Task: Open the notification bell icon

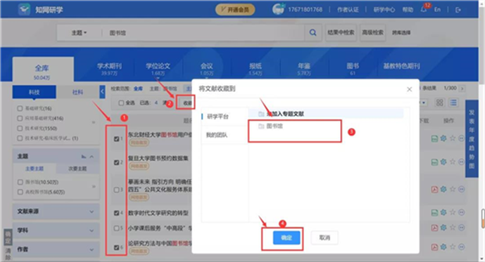Action: (424, 10)
